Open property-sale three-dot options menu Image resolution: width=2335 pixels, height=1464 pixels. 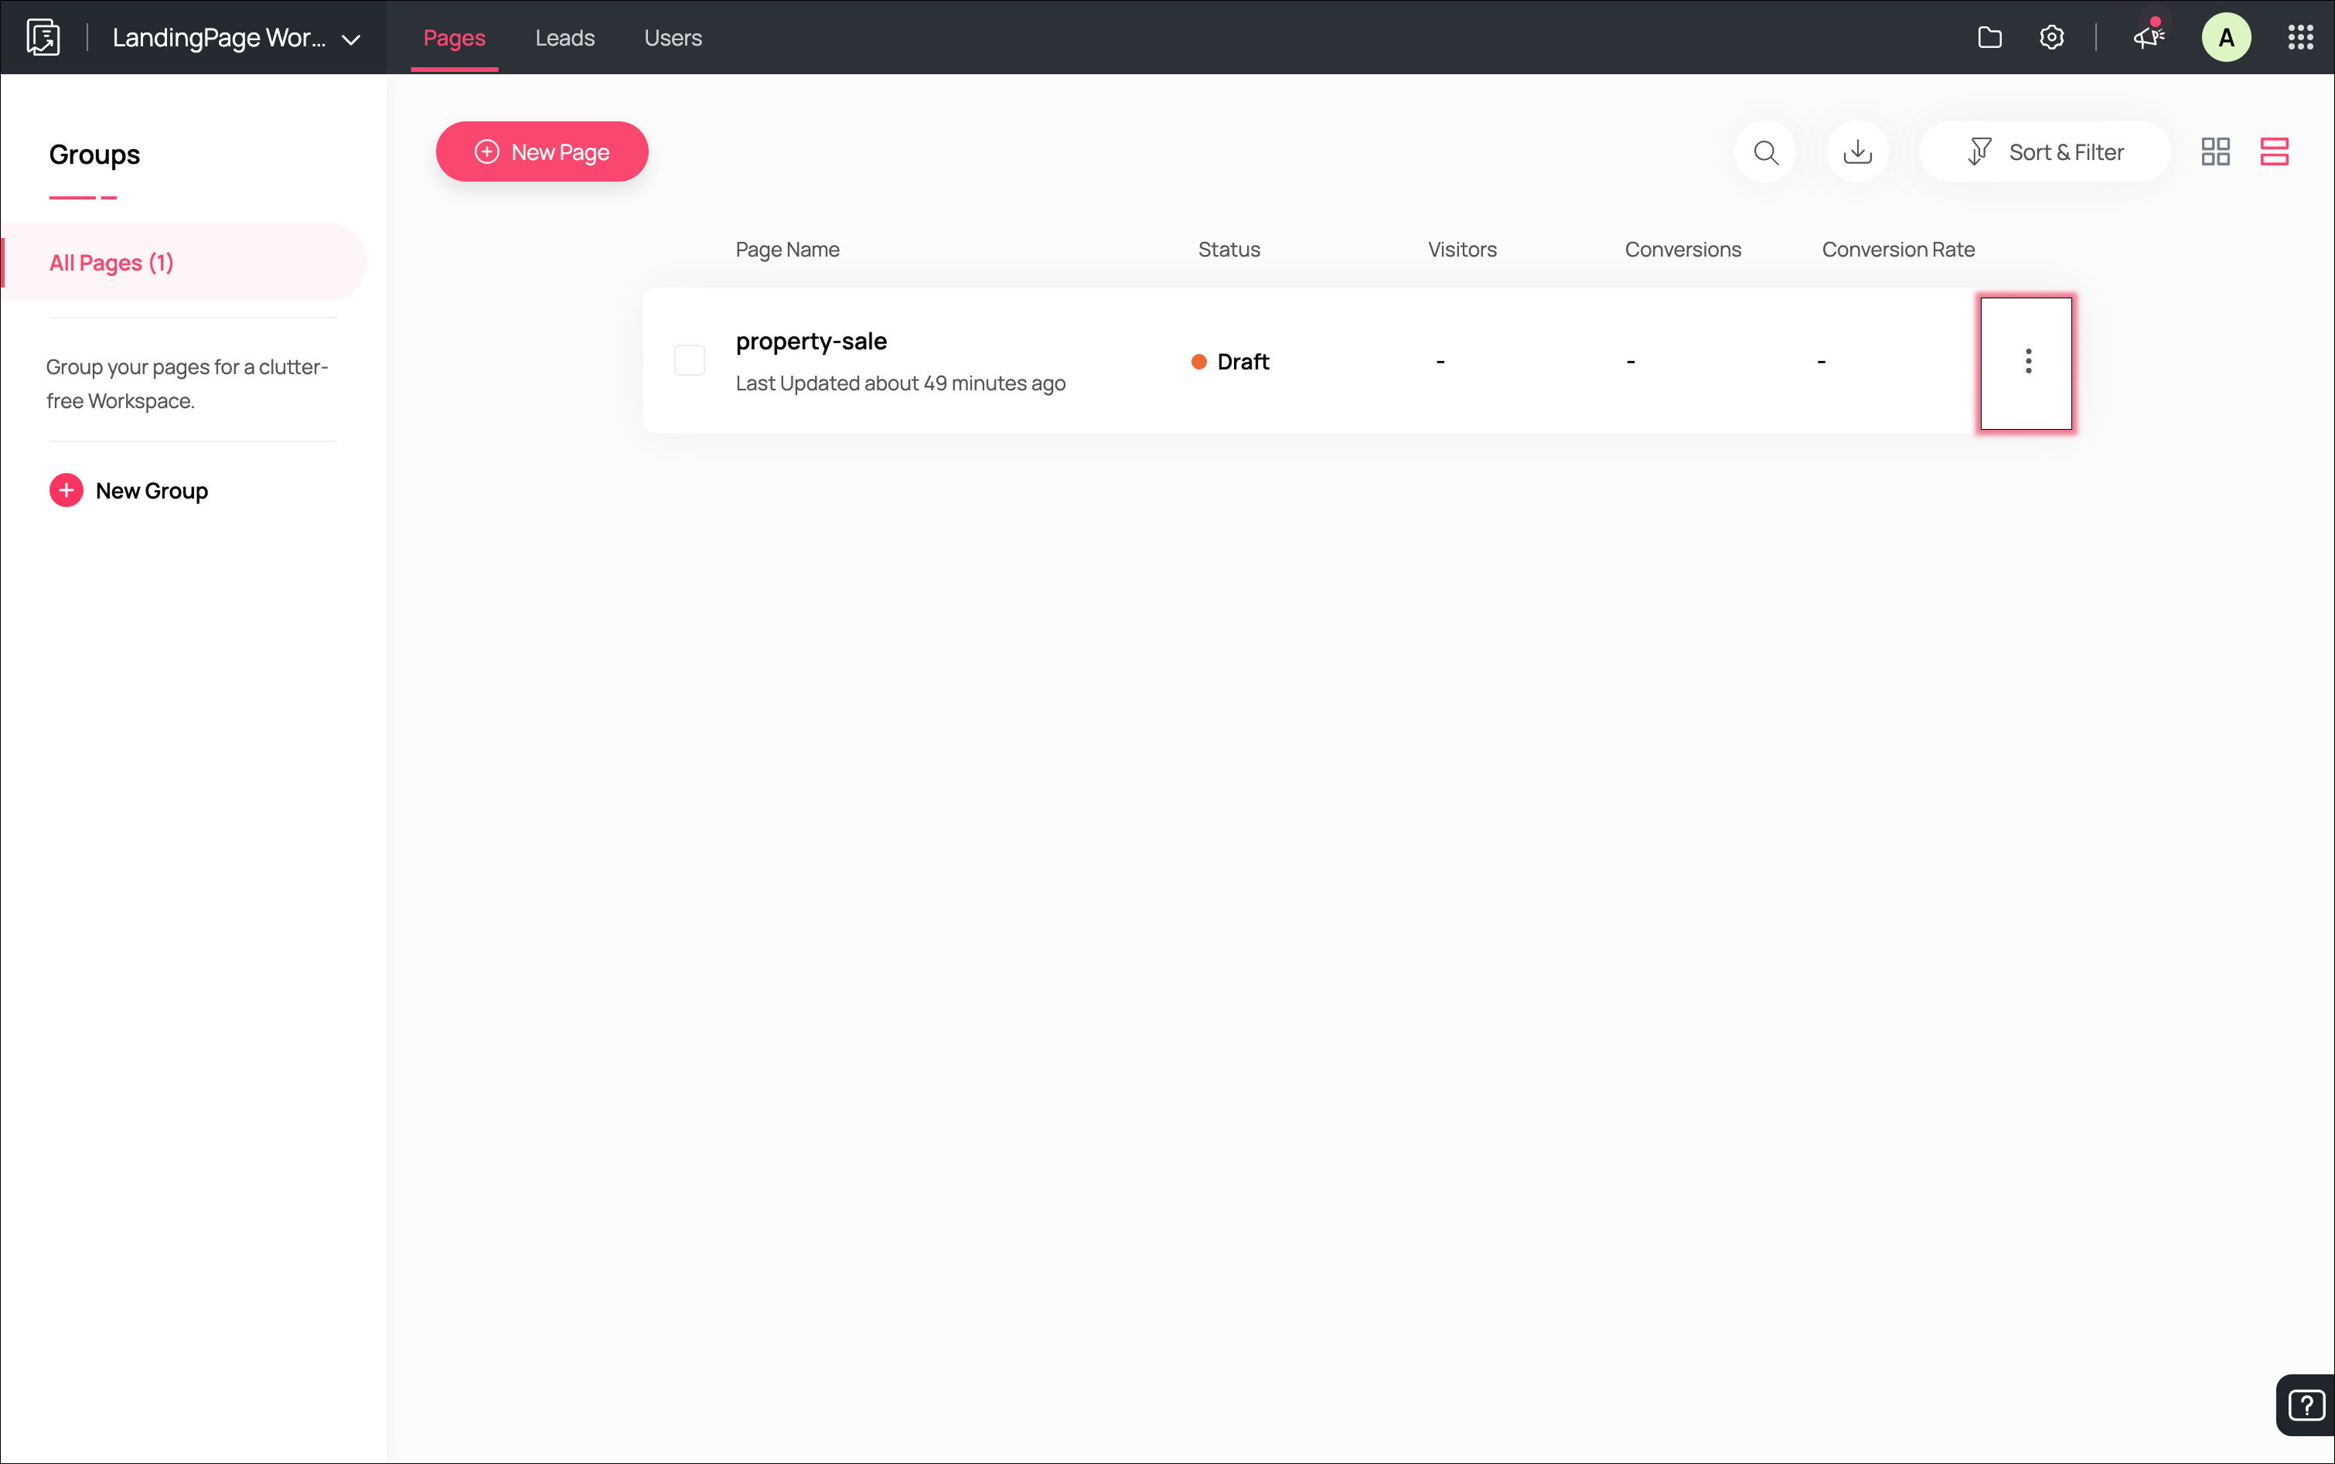[x=2027, y=362]
